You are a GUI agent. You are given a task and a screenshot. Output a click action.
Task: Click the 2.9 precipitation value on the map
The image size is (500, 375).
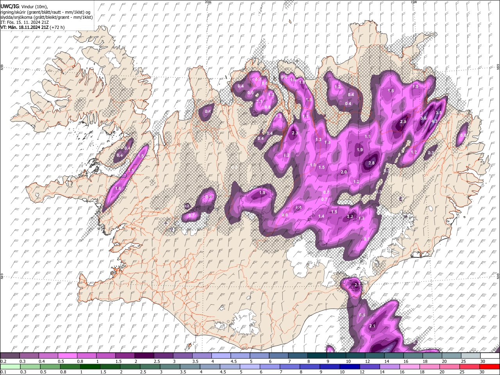404,122
